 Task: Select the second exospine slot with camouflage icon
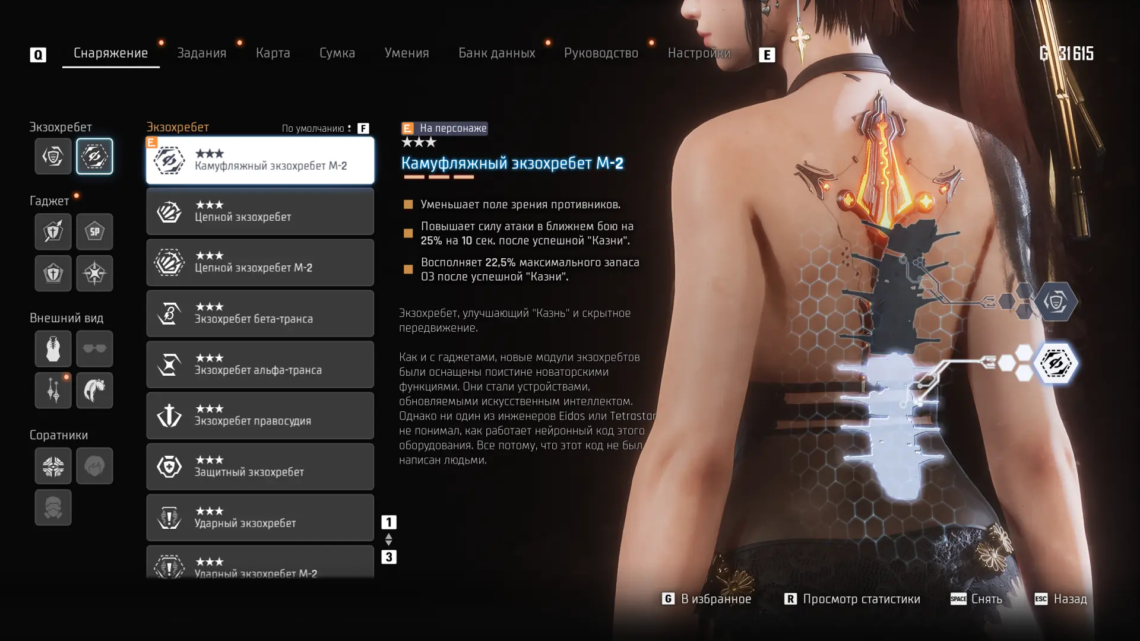click(94, 156)
